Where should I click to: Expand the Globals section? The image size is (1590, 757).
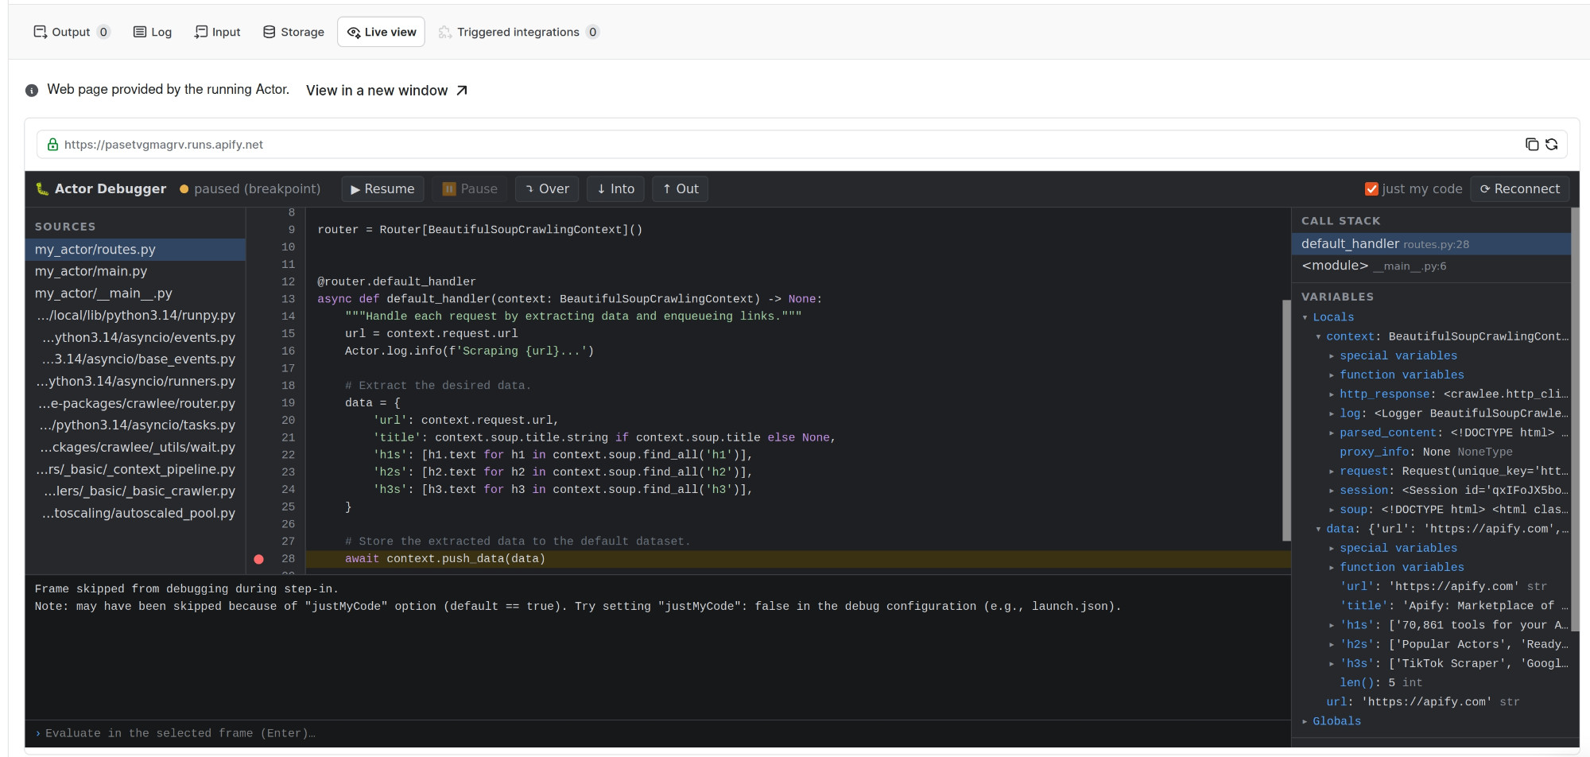coord(1305,721)
